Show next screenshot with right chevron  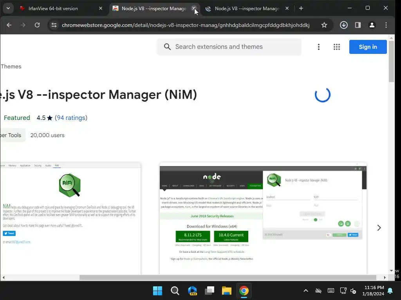(379, 228)
